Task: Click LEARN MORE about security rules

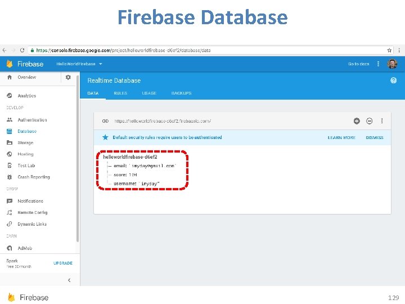Action: [x=341, y=138]
